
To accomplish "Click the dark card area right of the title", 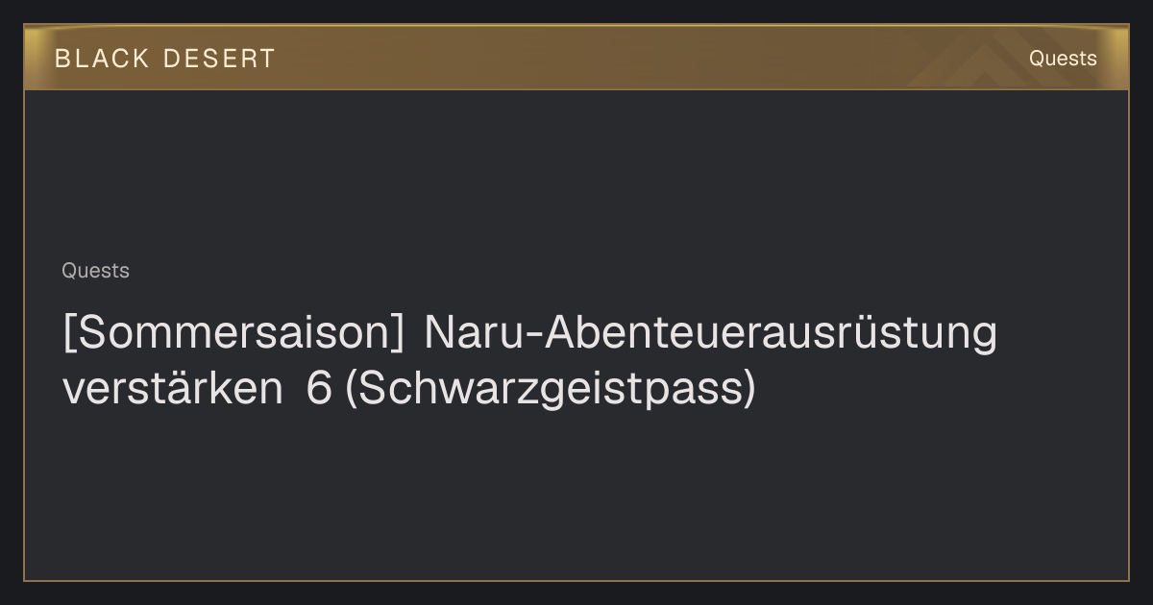I will coord(1062,361).
